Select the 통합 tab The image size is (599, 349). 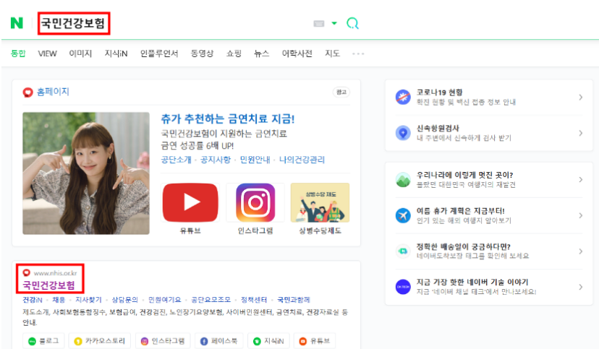pos(18,53)
